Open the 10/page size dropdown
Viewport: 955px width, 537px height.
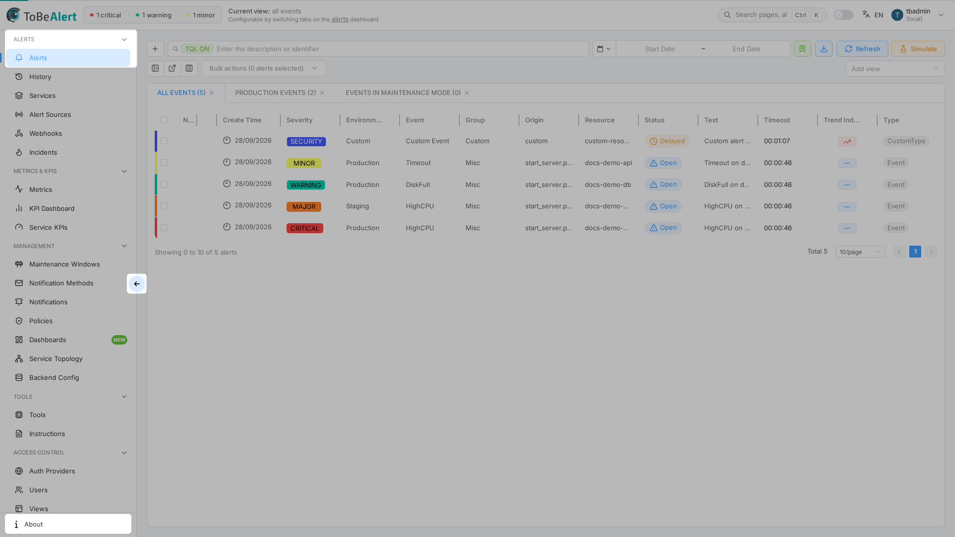860,252
